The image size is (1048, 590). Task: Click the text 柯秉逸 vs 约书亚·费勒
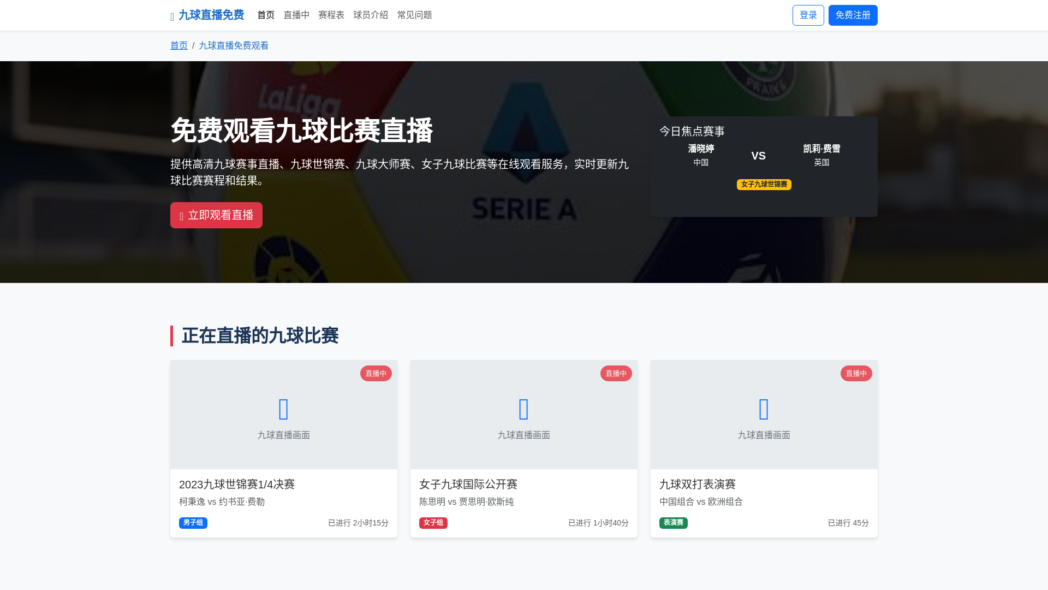coord(222,502)
